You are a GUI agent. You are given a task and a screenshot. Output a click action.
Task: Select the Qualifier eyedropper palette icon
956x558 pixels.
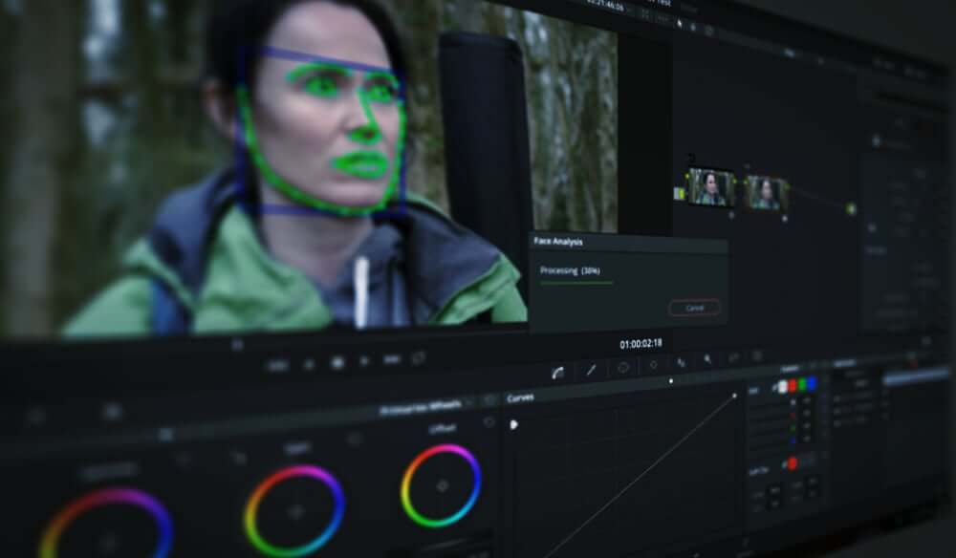(591, 370)
